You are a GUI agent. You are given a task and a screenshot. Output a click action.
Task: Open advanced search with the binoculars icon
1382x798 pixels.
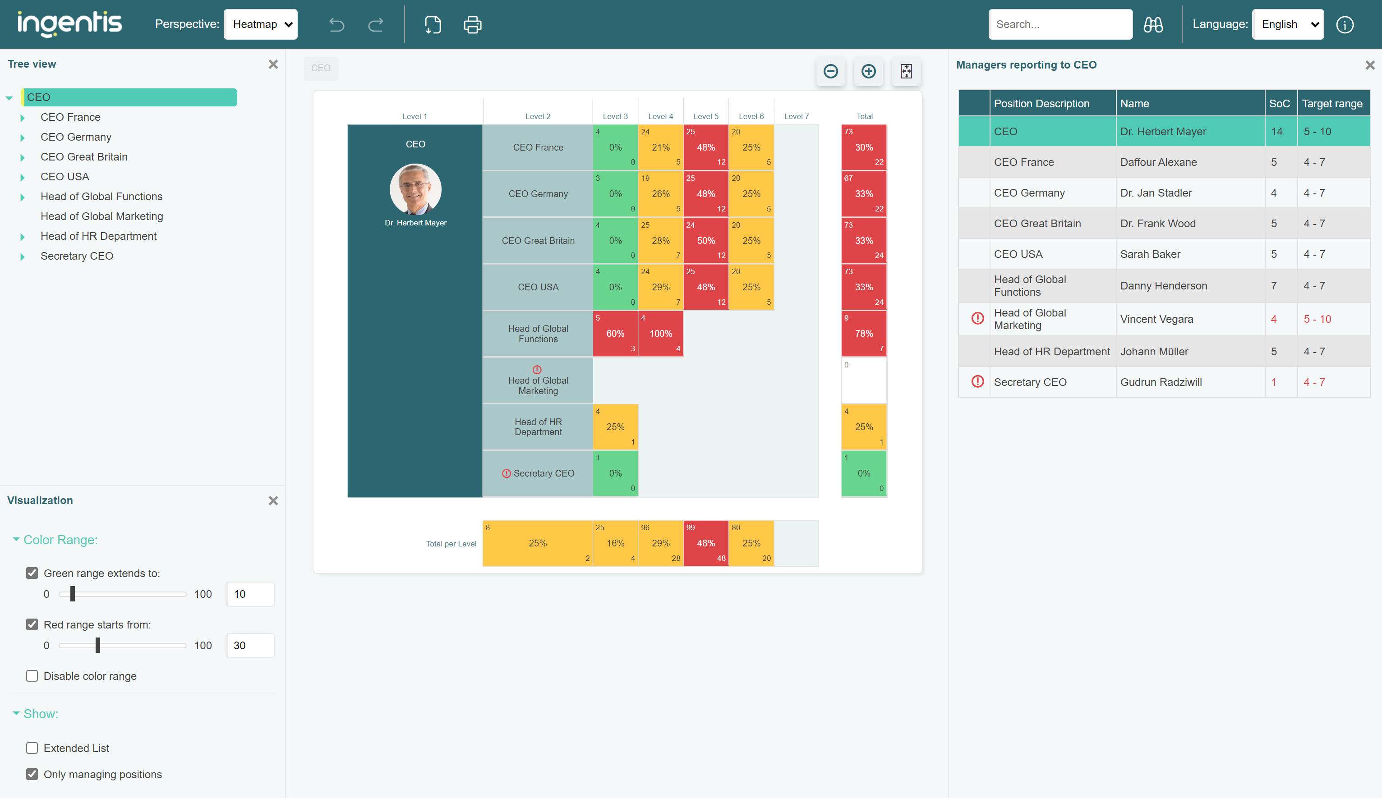click(x=1153, y=24)
